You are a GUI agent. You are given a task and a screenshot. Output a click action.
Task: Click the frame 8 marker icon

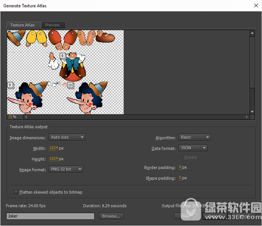(63, 56)
